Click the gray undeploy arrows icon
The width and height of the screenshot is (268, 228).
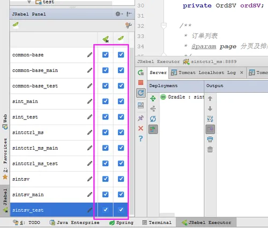[x=153, y=108]
